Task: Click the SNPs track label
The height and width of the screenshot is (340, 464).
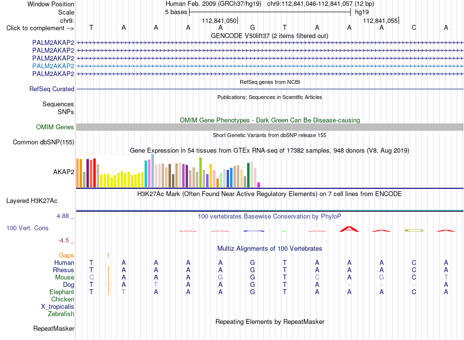Action: tap(66, 112)
